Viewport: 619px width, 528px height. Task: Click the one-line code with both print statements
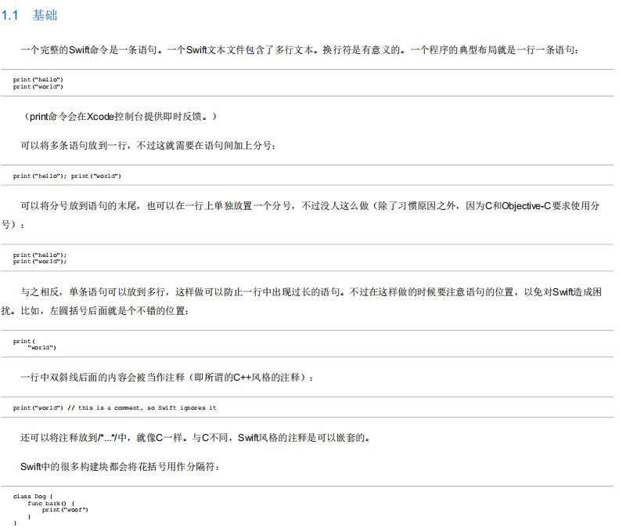67,175
